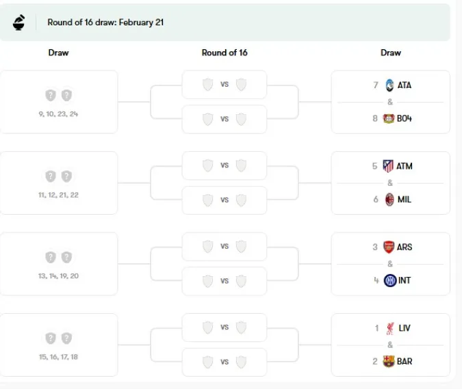Click the whistle icon in header
Image resolution: width=462 pixels, height=389 pixels.
coord(19,22)
